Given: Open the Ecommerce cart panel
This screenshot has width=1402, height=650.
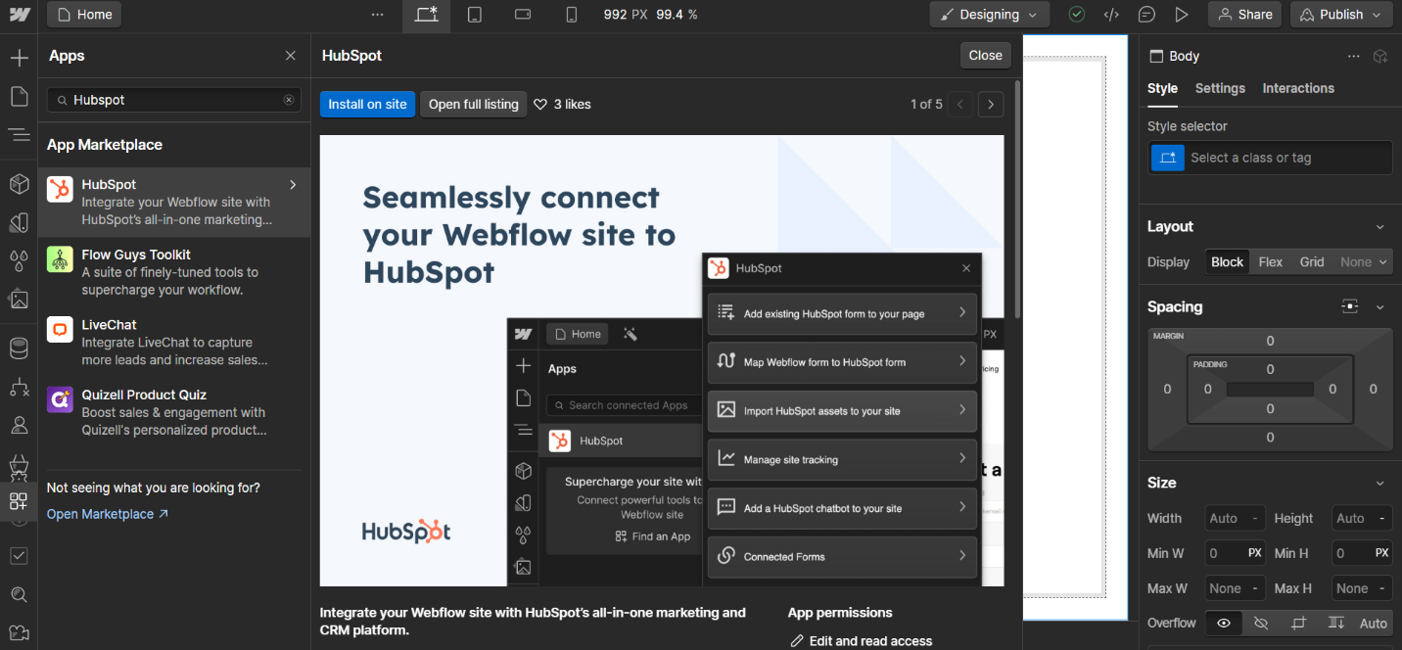Looking at the screenshot, I should tap(19, 464).
